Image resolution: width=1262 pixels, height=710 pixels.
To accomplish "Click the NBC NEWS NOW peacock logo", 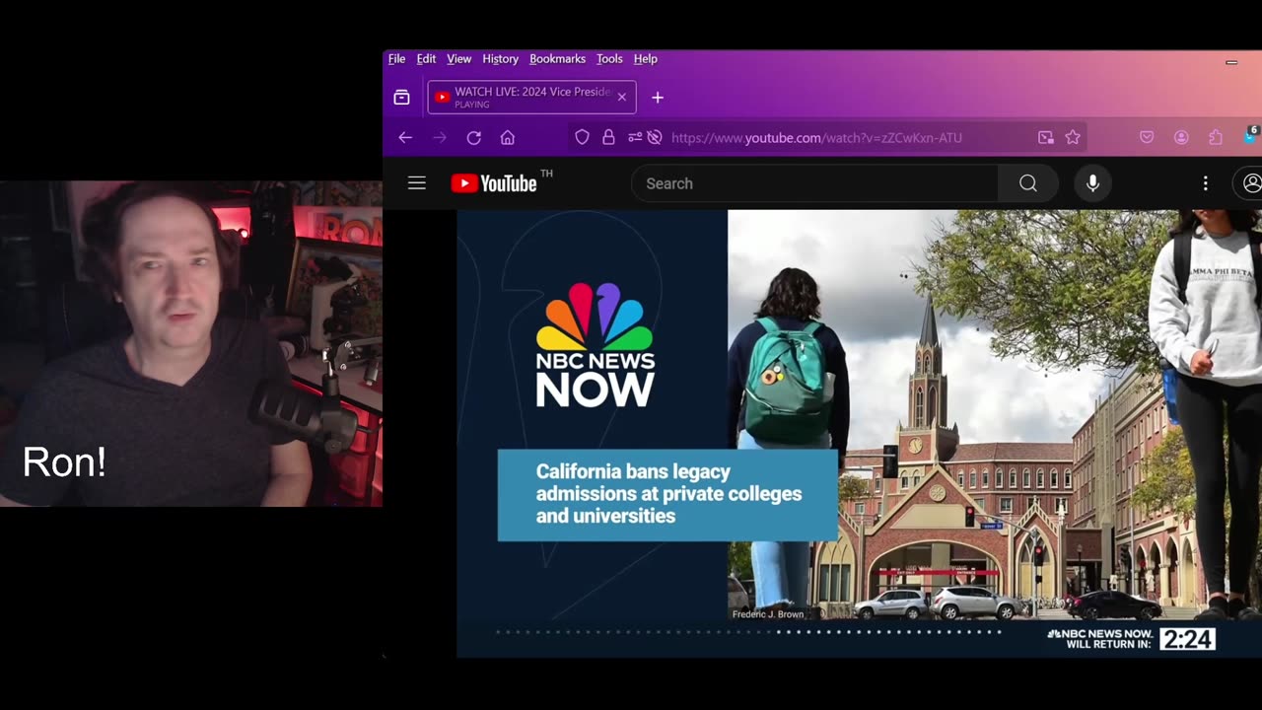I will [x=596, y=344].
